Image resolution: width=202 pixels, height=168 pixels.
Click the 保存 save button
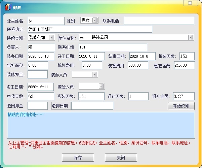point(78,158)
